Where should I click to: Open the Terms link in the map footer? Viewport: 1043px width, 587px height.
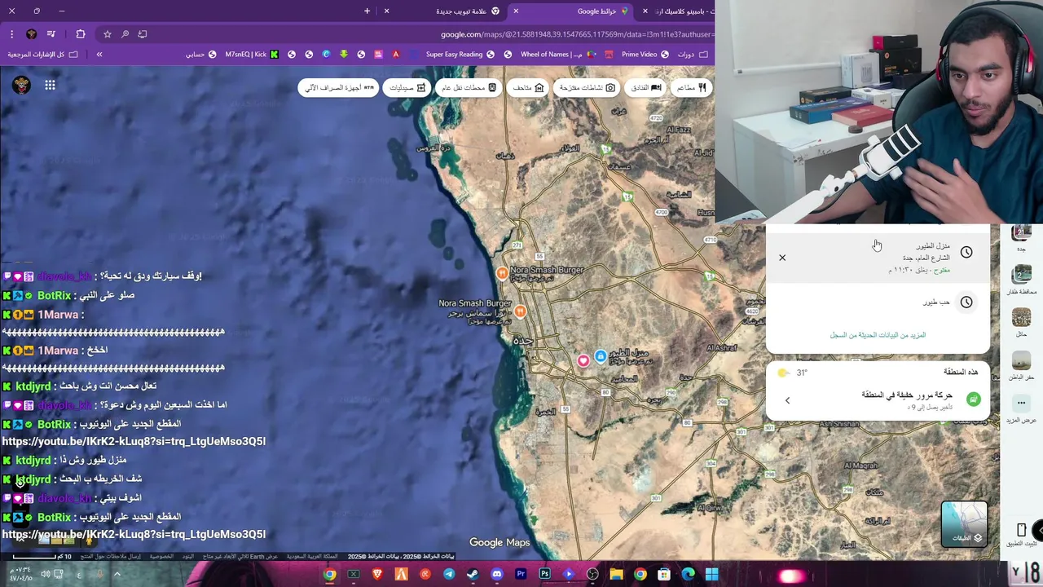point(187,556)
